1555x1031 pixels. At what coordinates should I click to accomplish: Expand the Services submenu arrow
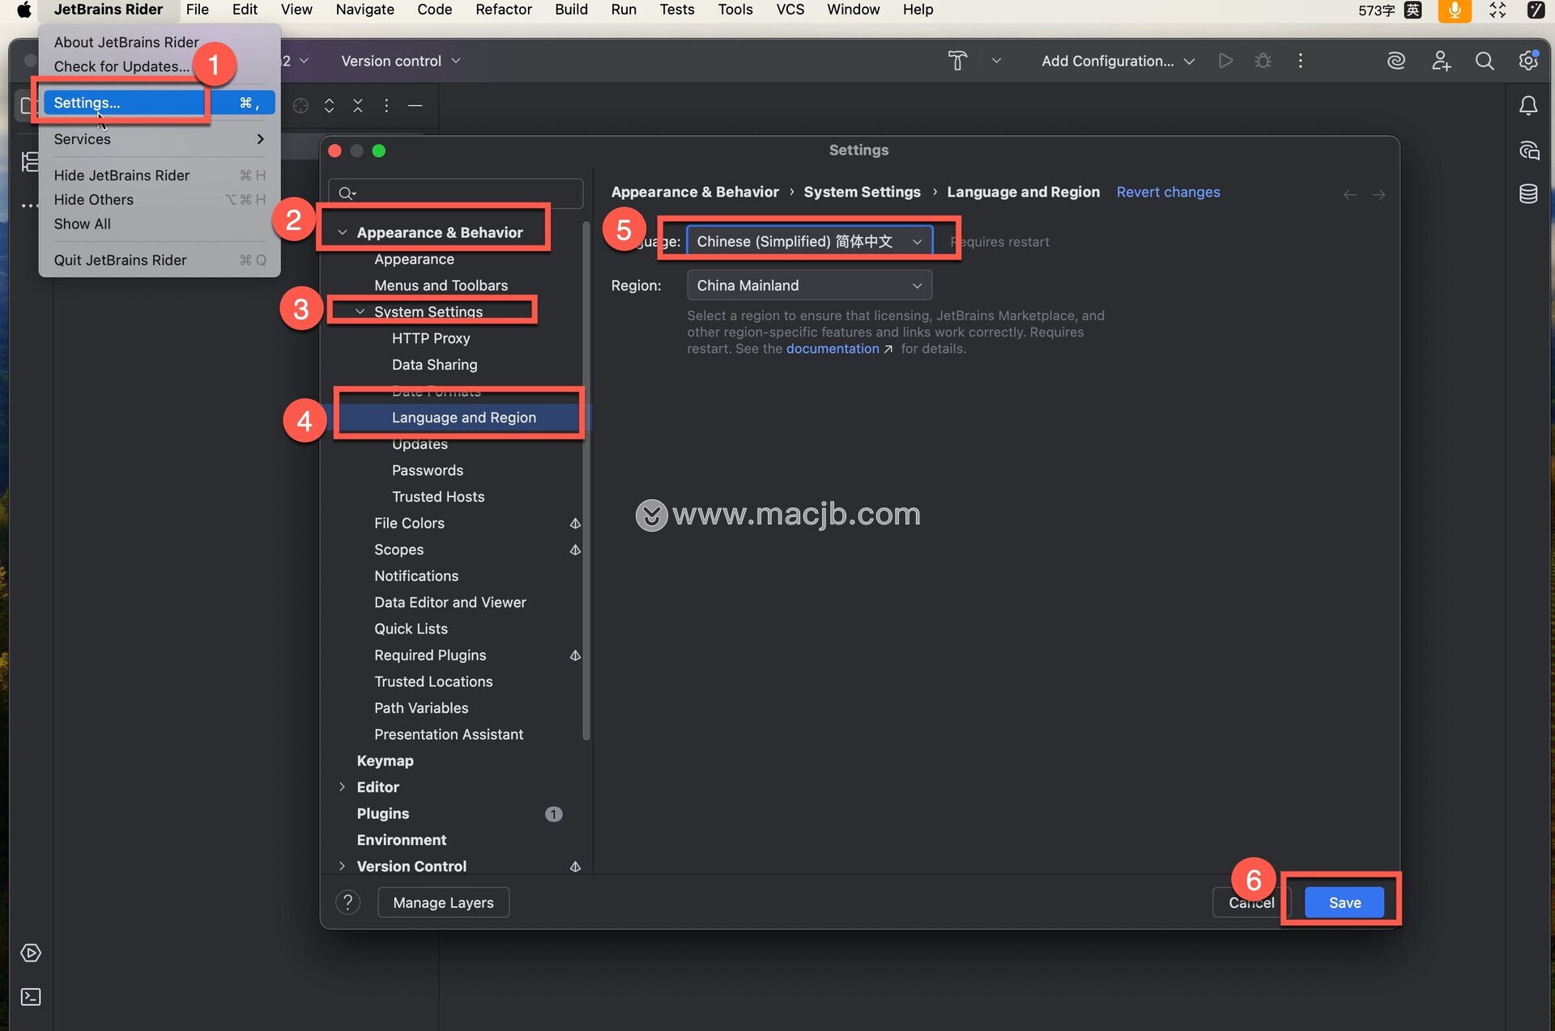(x=260, y=139)
